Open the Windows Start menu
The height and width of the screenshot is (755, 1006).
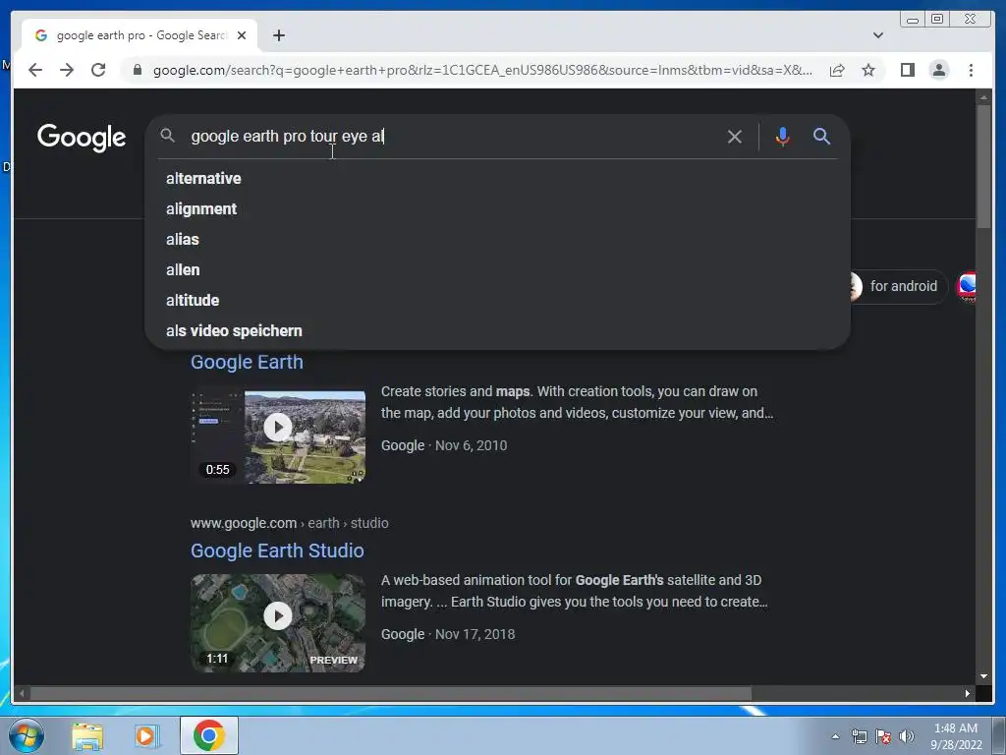click(27, 735)
